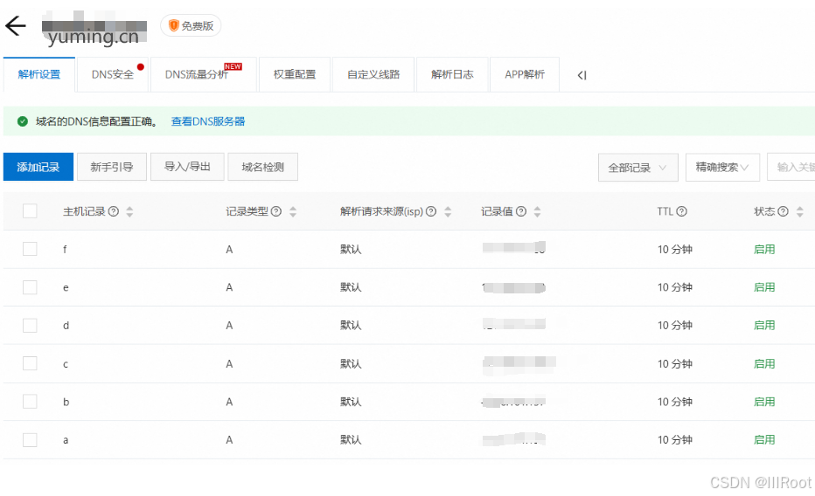Click the 域名检测 button
Image resolution: width=815 pixels, height=496 pixels.
(x=262, y=167)
